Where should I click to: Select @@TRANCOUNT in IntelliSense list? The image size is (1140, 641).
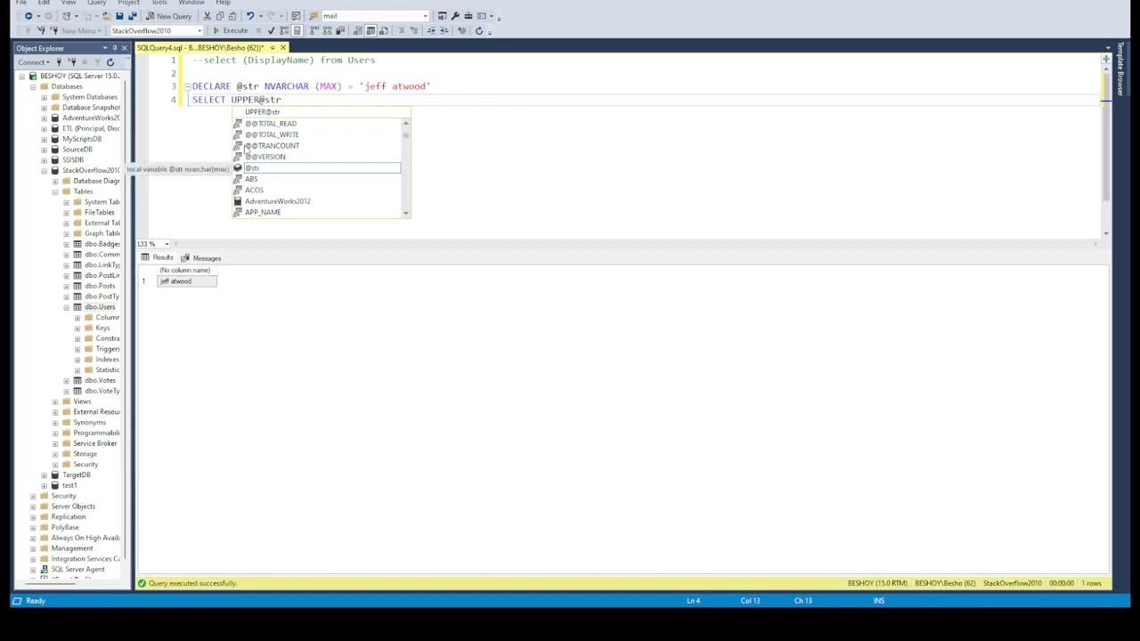coord(316,146)
